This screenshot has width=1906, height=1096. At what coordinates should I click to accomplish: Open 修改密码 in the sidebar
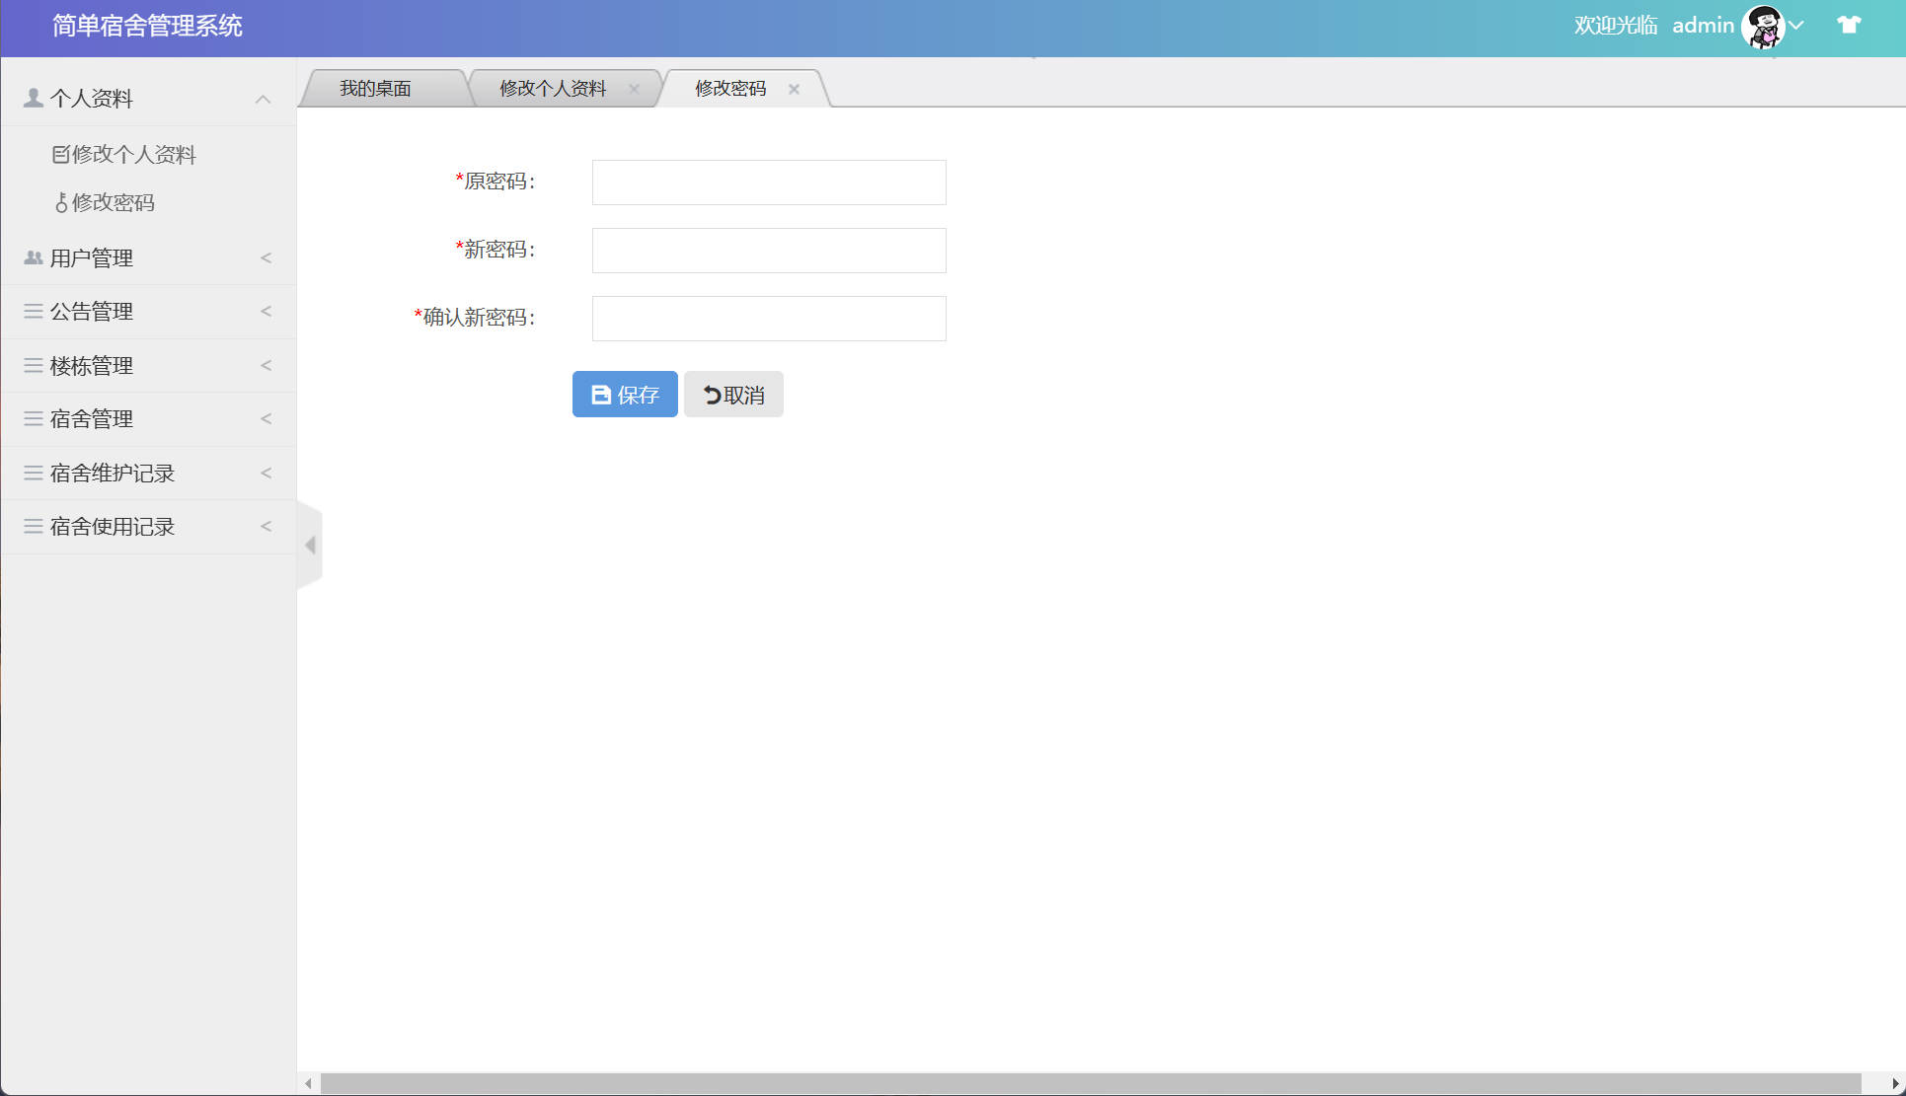click(113, 202)
